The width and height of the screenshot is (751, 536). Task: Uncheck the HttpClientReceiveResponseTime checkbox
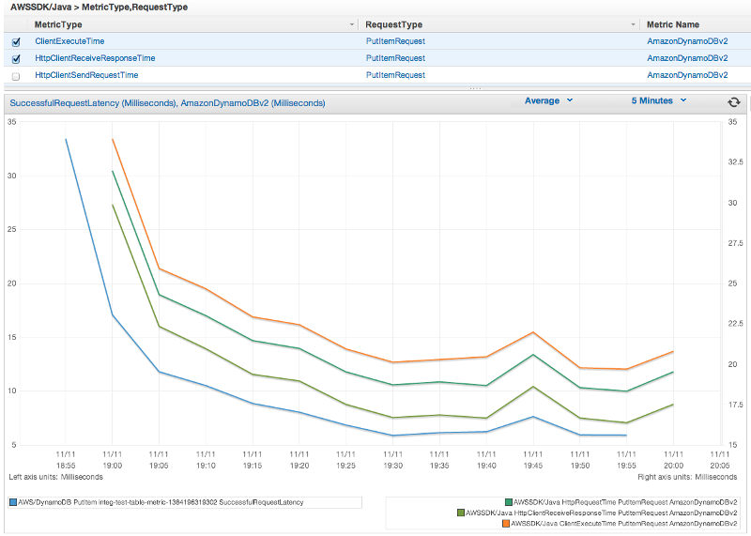pyautogui.click(x=15, y=58)
